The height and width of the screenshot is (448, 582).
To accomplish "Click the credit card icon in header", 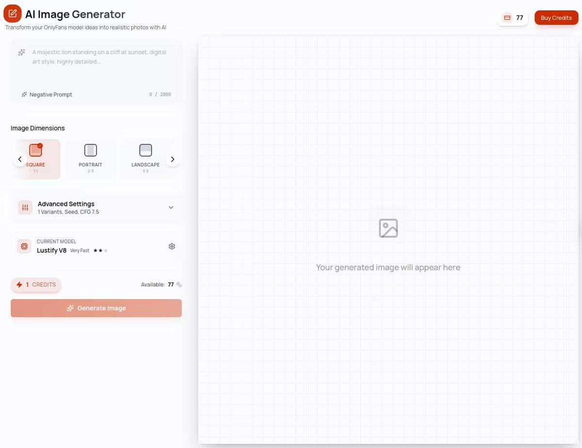I will pos(507,17).
